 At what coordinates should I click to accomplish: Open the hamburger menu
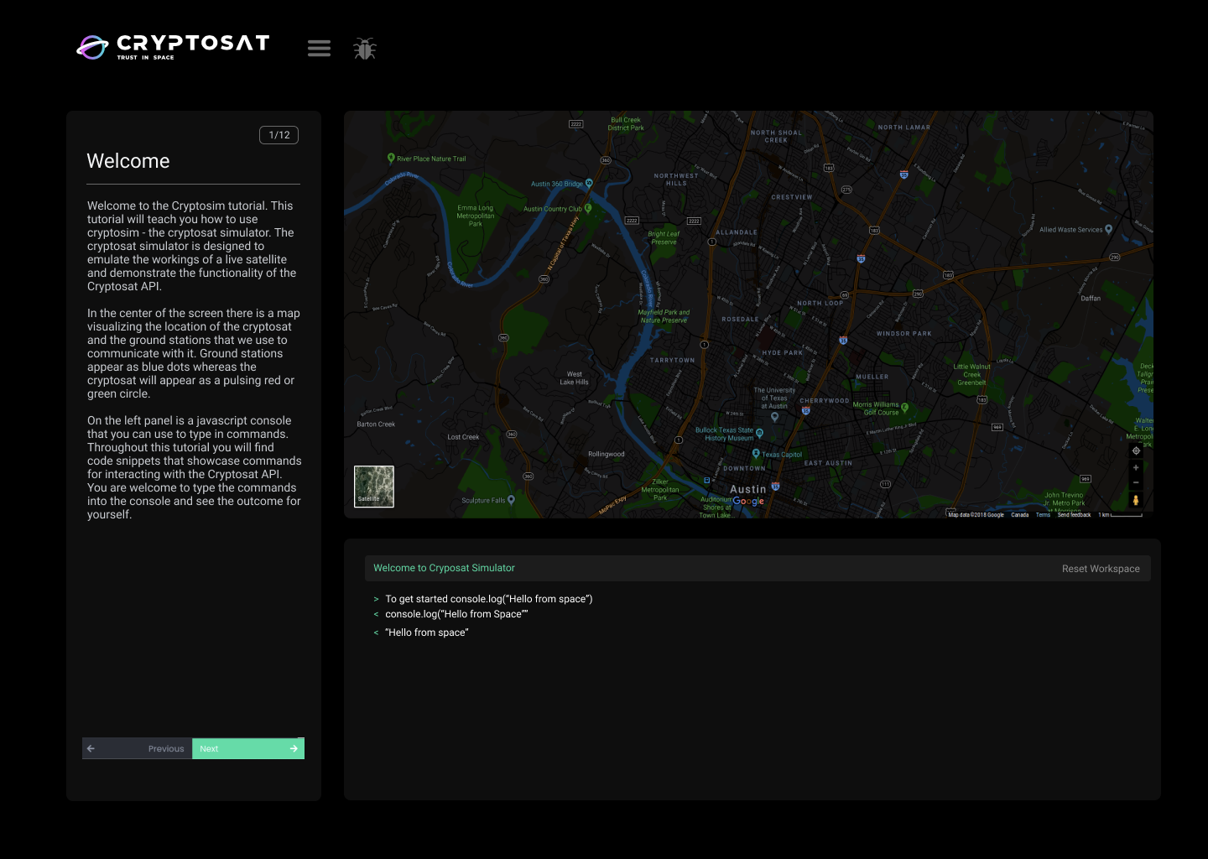(x=319, y=49)
